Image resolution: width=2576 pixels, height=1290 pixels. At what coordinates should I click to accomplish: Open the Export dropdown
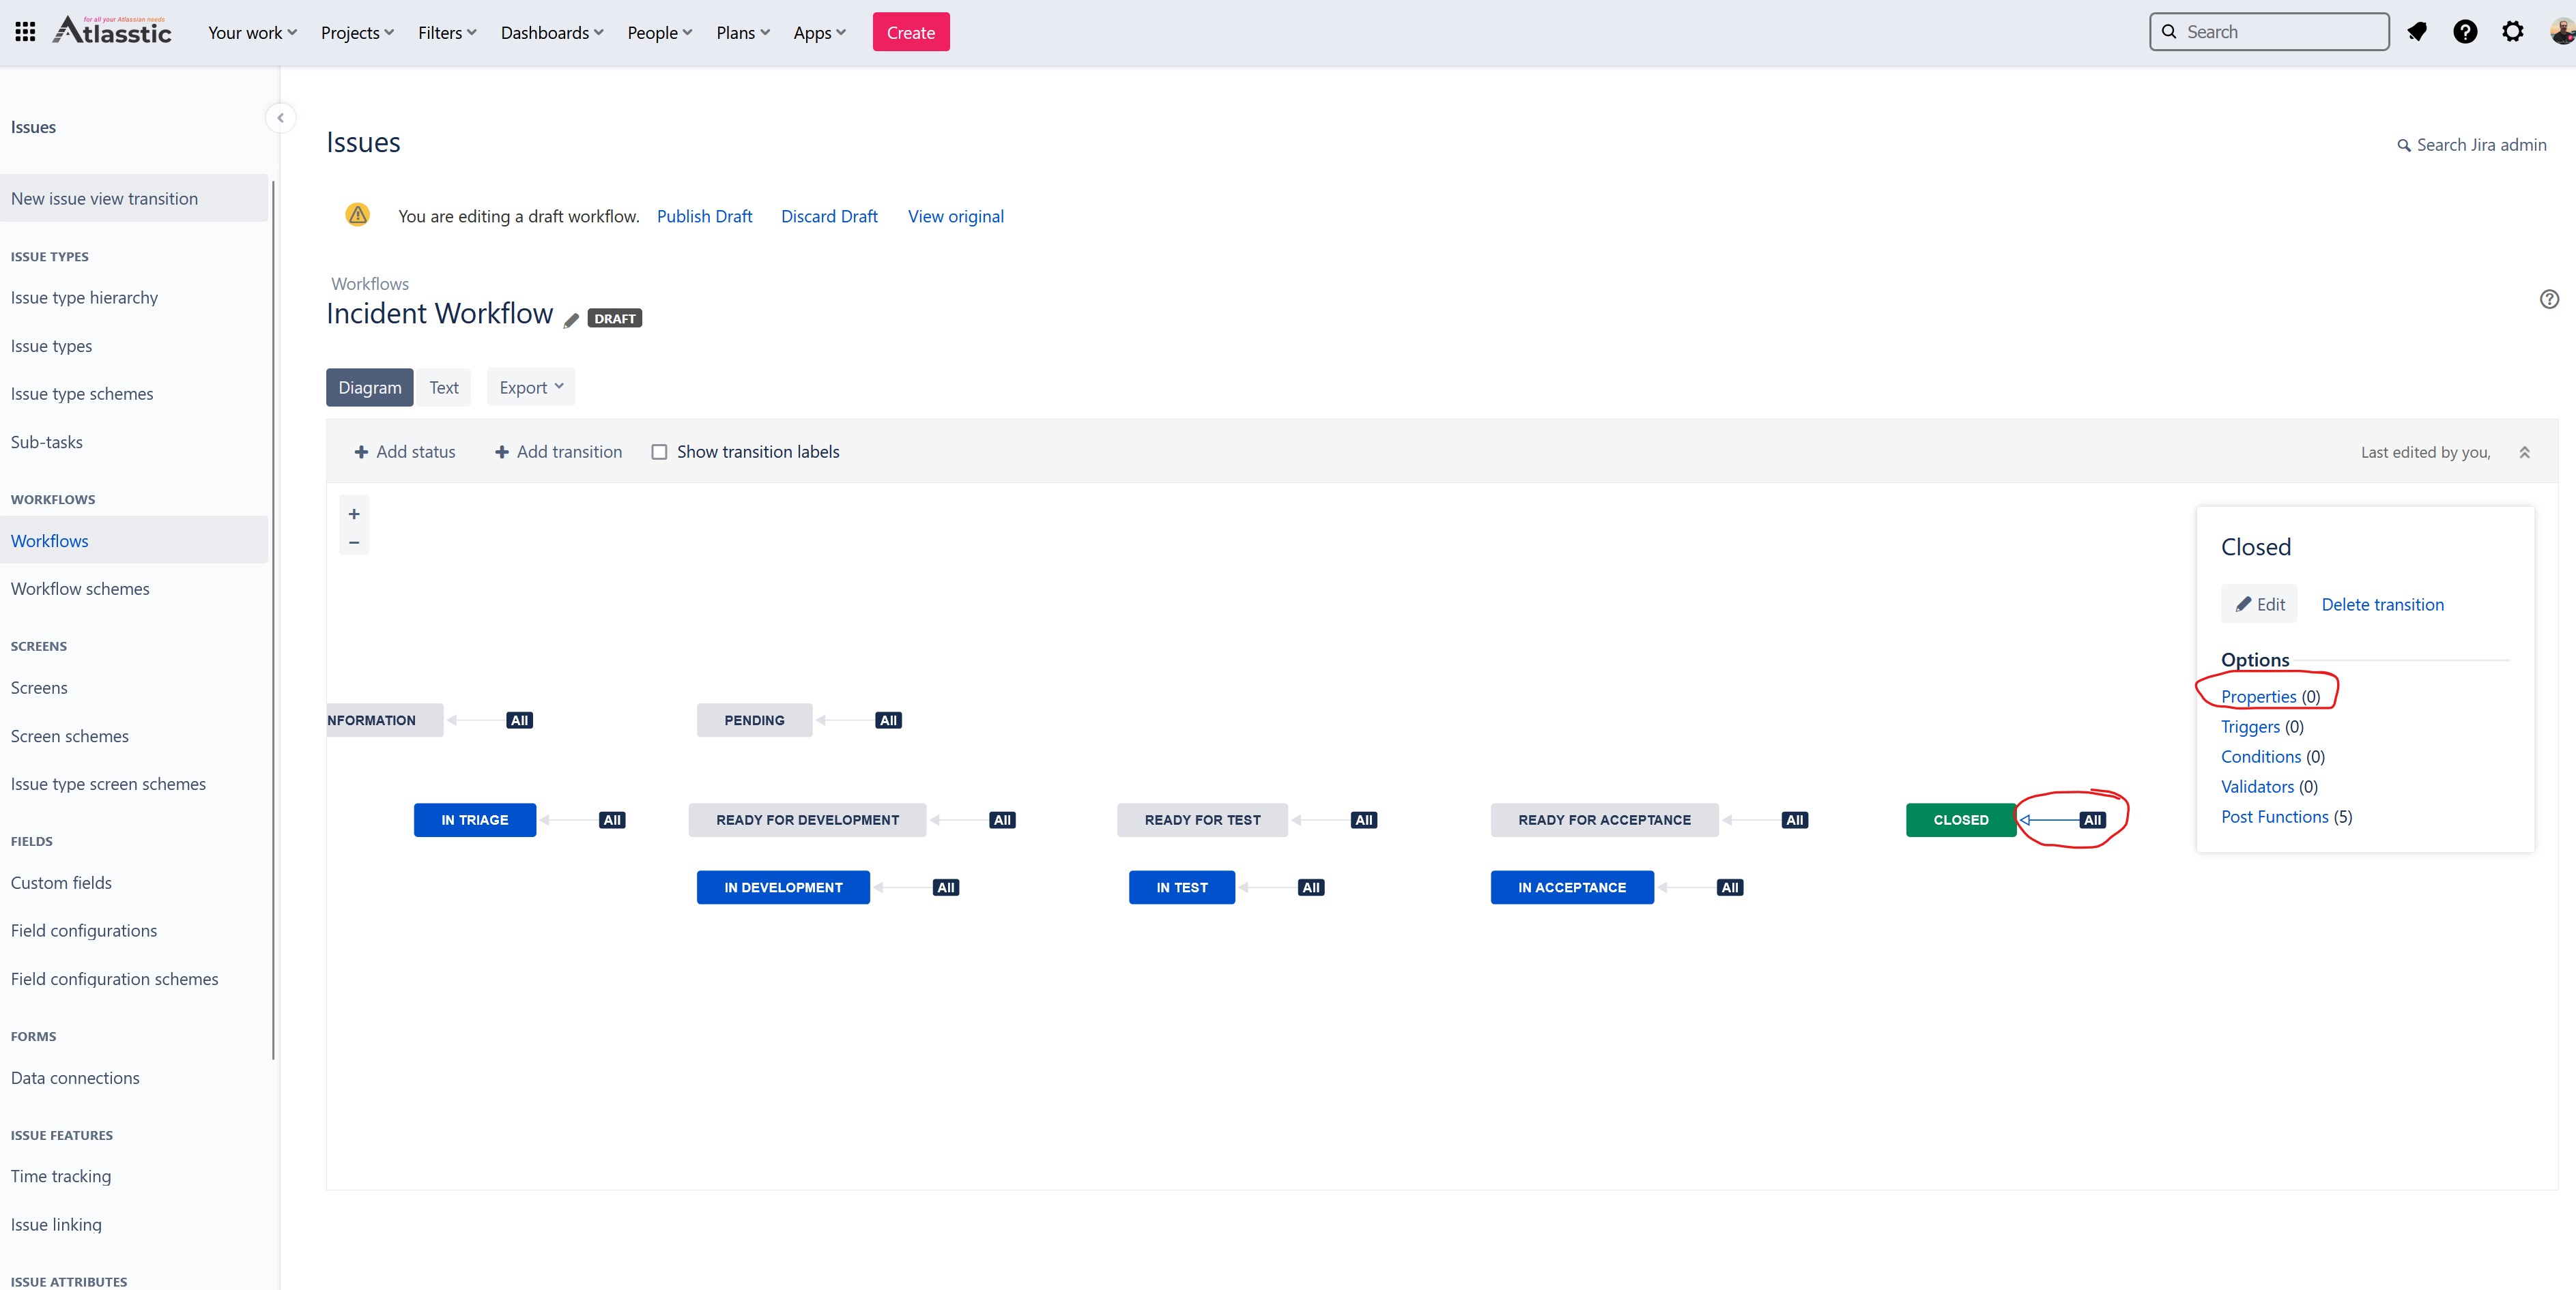click(x=529, y=387)
